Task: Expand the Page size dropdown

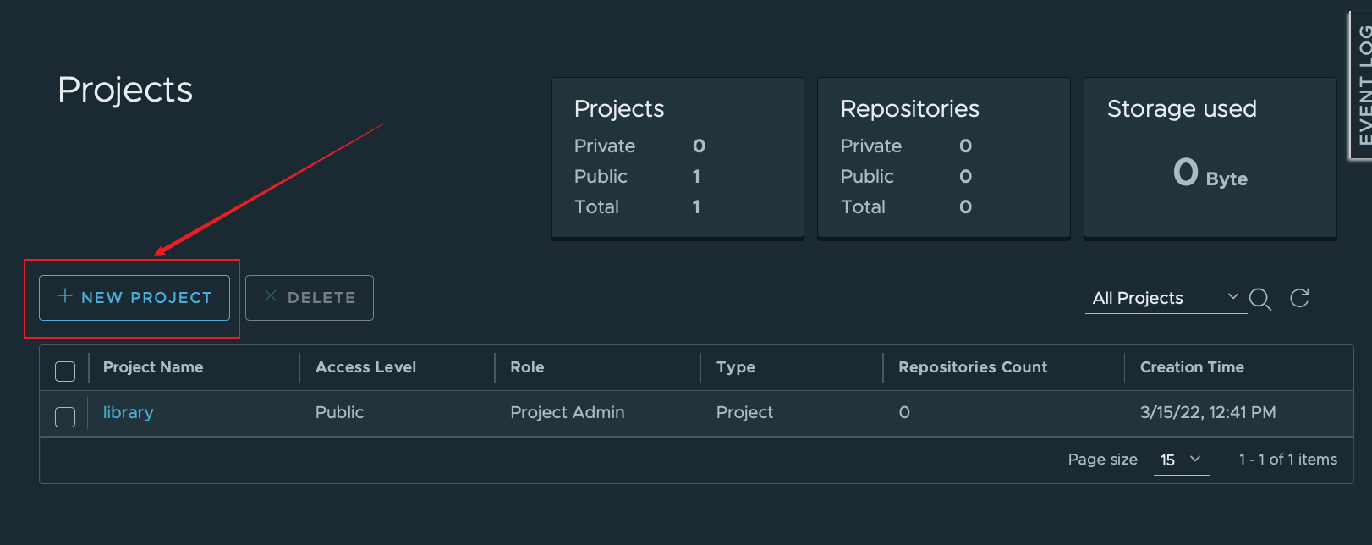Action: pos(1181,460)
